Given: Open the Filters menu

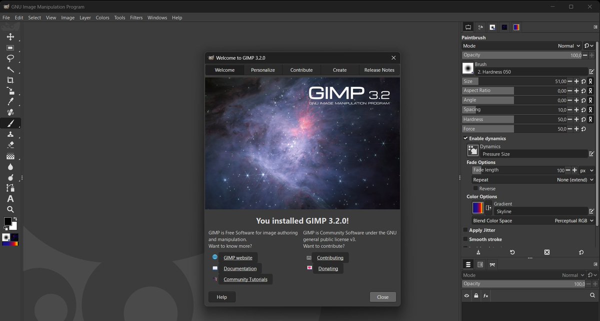Looking at the screenshot, I should tap(136, 17).
